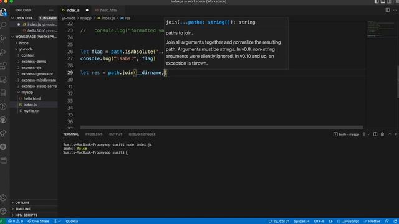Open notifications bell in status bar
This screenshot has height=224, width=399.
[395, 222]
